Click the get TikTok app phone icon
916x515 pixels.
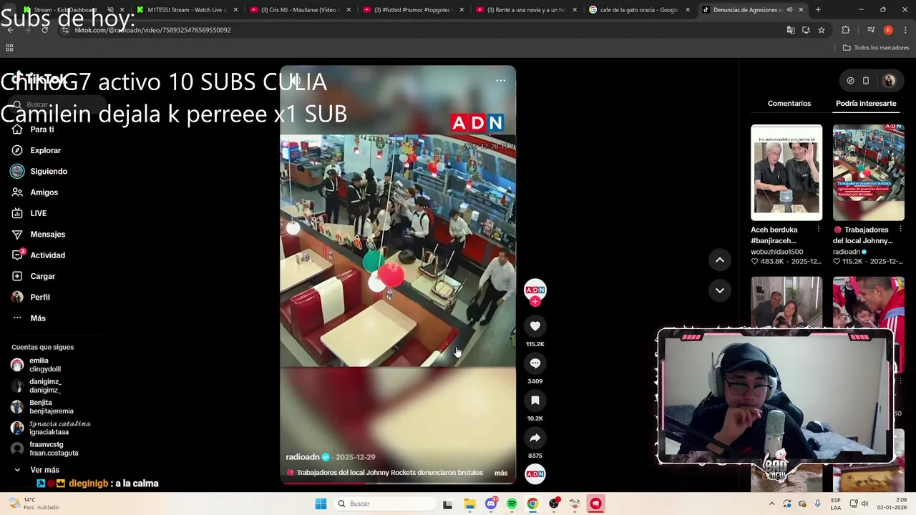coord(866,81)
